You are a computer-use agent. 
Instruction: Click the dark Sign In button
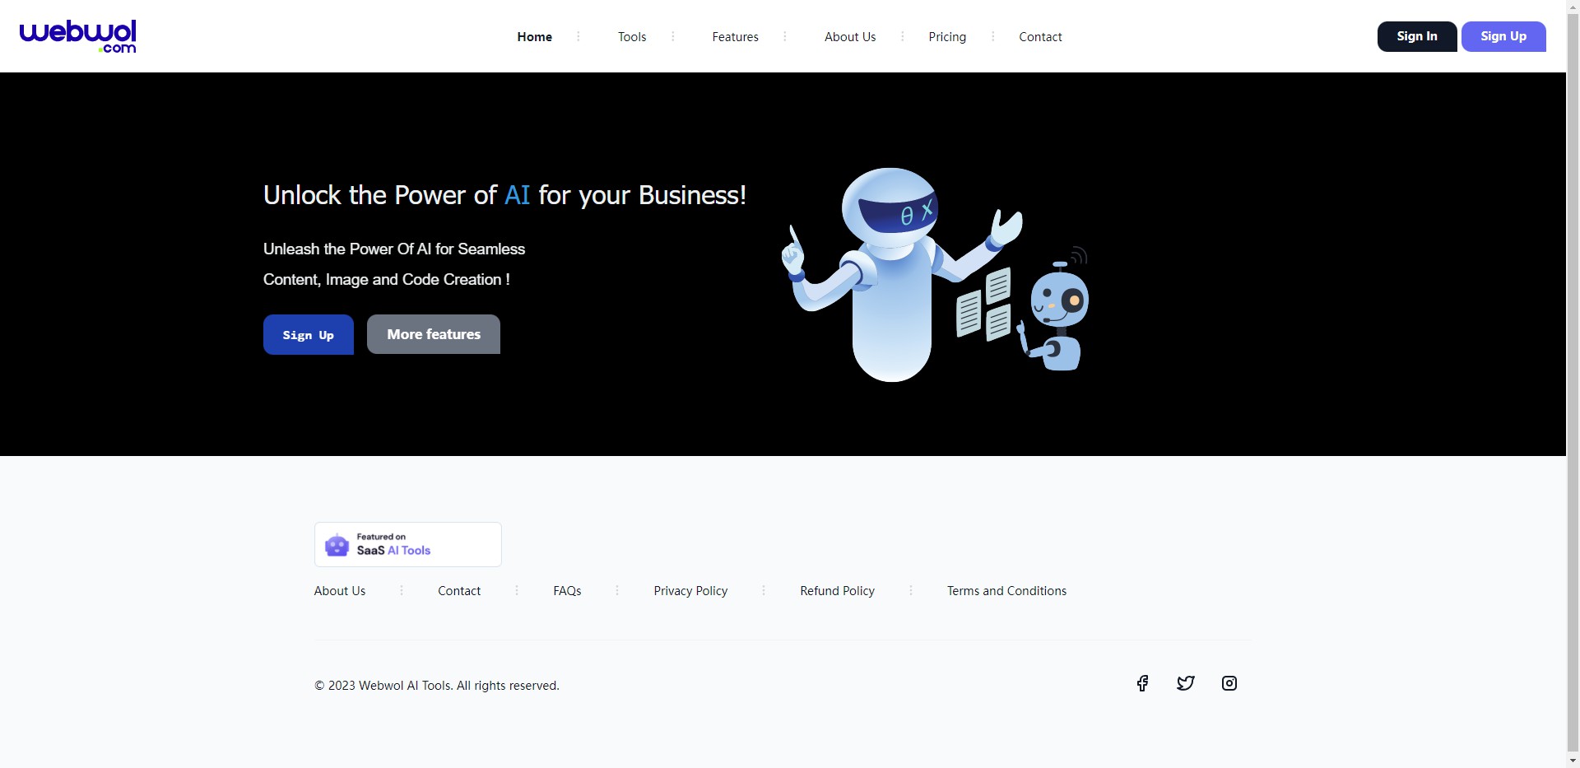point(1417,36)
